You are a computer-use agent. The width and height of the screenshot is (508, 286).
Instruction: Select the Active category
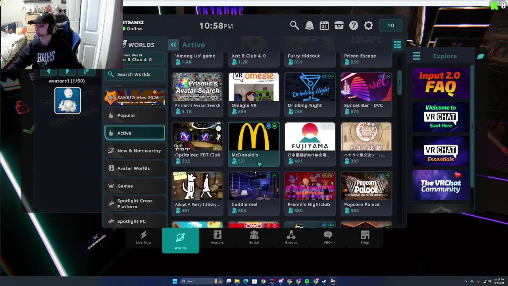[135, 133]
